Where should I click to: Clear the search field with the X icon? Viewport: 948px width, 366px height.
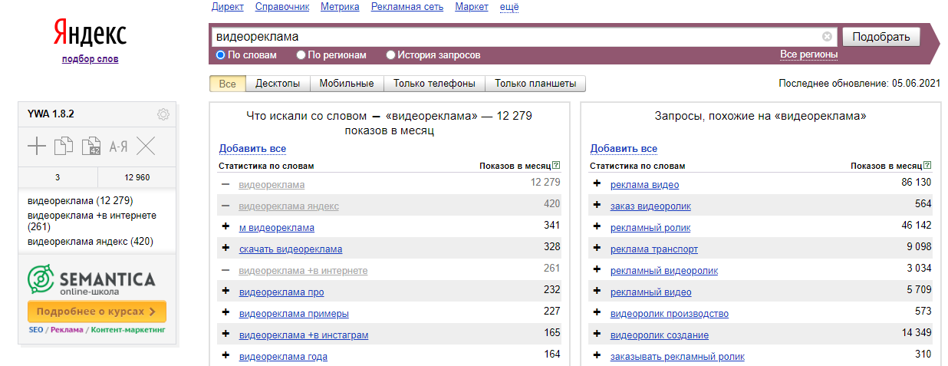(x=827, y=37)
